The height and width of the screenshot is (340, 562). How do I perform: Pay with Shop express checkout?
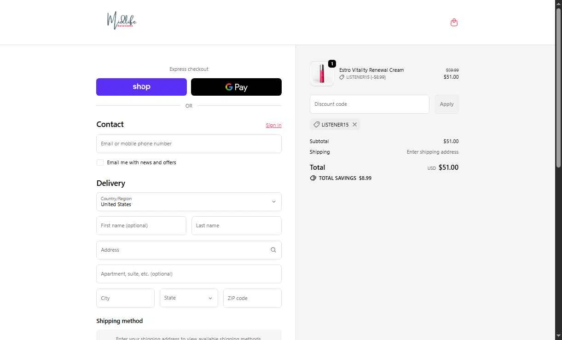tap(141, 87)
